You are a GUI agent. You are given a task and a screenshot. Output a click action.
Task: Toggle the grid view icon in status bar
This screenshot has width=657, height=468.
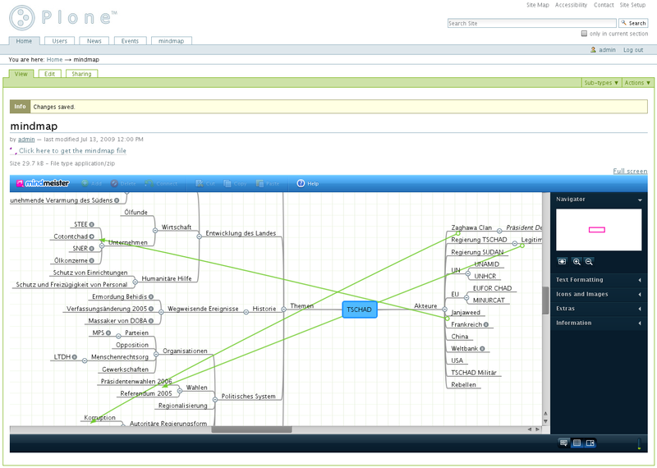point(577,443)
